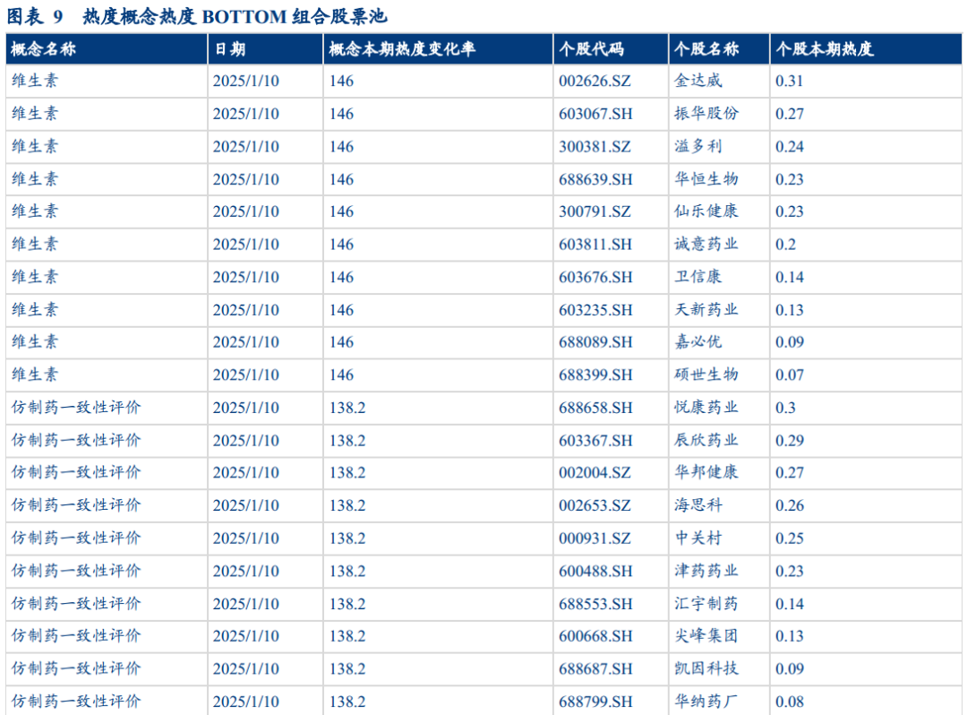
Task: Select stock code 688799.SH
Action: click(595, 701)
